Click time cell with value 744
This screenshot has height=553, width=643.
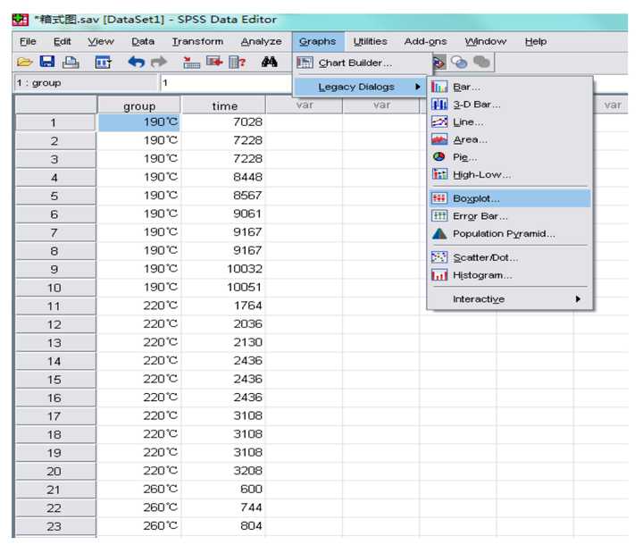point(223,507)
